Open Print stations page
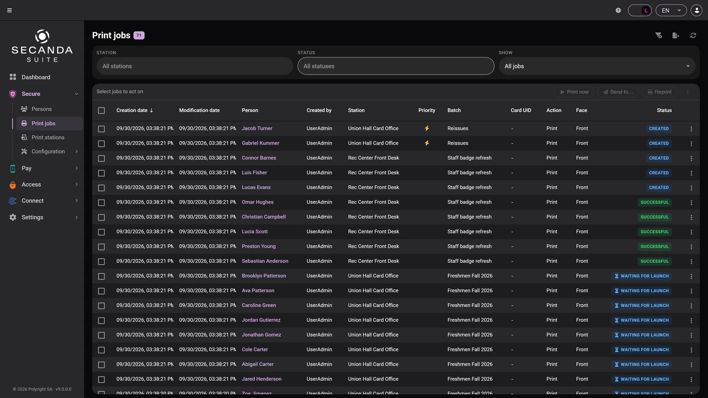Screen dimensions: 708x398 coord(49,137)
